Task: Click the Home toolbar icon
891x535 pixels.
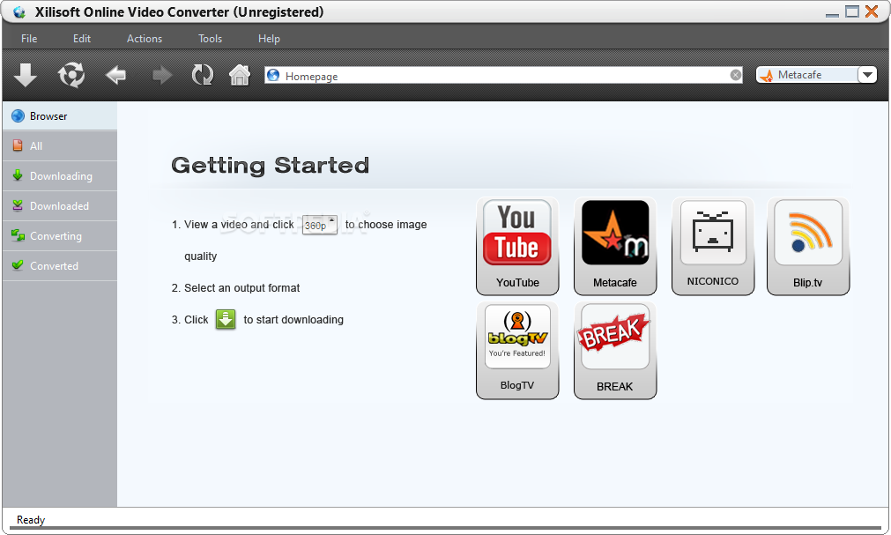Action: pyautogui.click(x=239, y=75)
